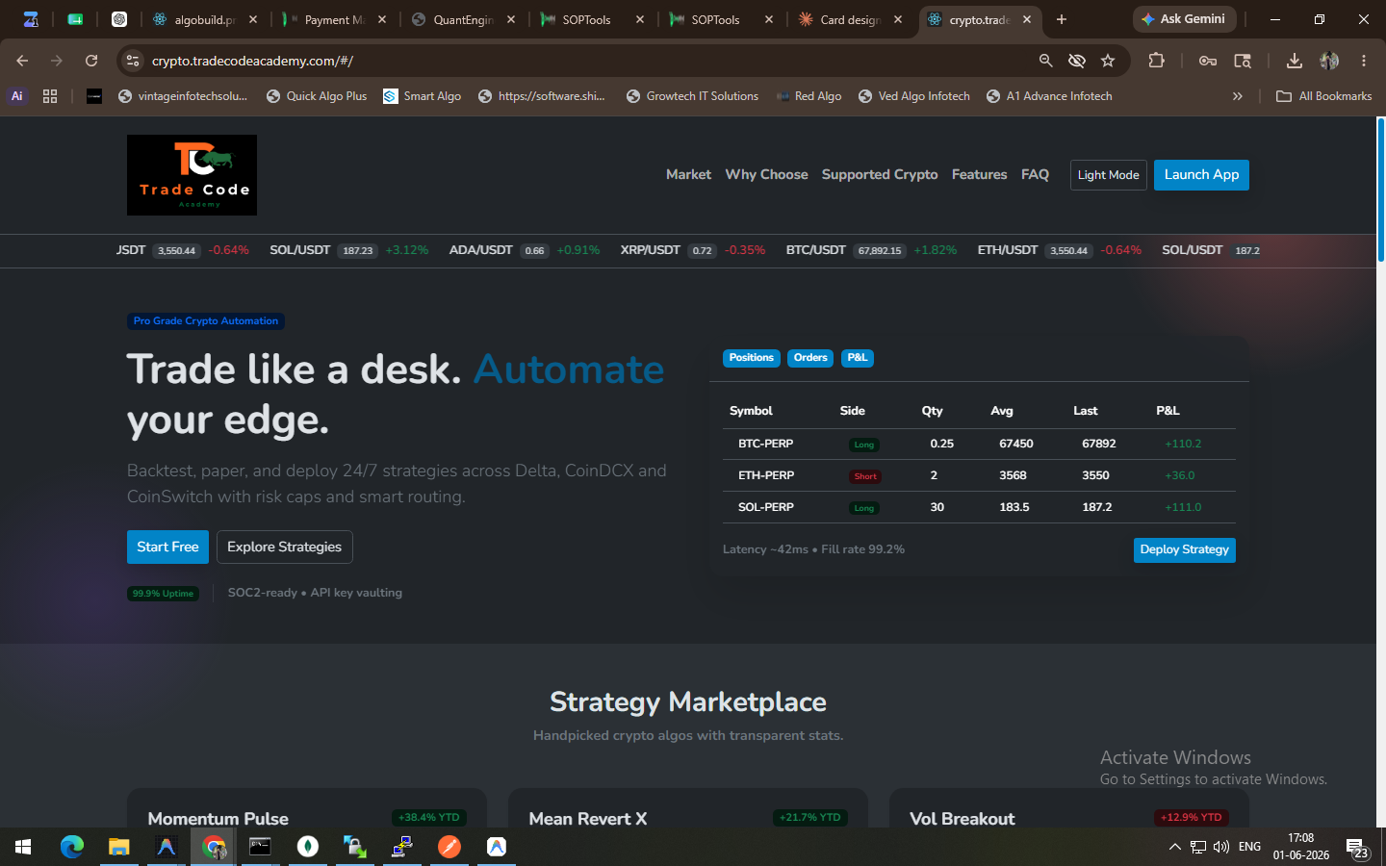Click the SOL-PERP symbol cell
The image size is (1386, 866).
[x=765, y=507]
